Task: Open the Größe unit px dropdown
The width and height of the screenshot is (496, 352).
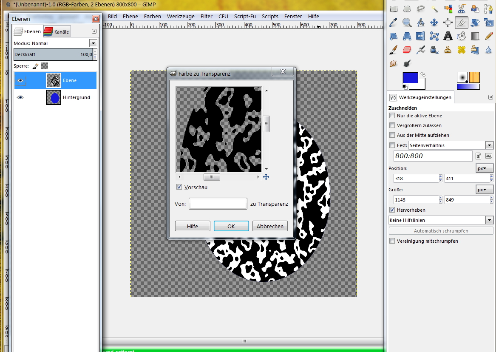Action: click(484, 190)
